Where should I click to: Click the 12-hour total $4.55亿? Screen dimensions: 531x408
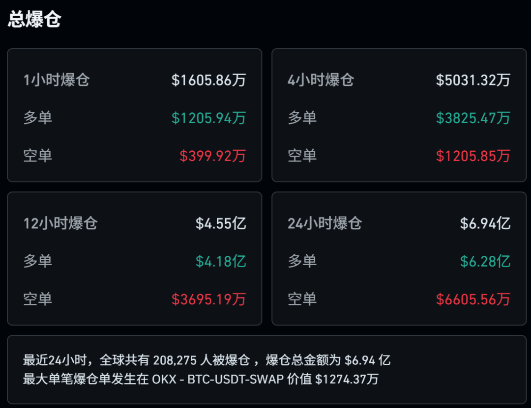coord(221,223)
